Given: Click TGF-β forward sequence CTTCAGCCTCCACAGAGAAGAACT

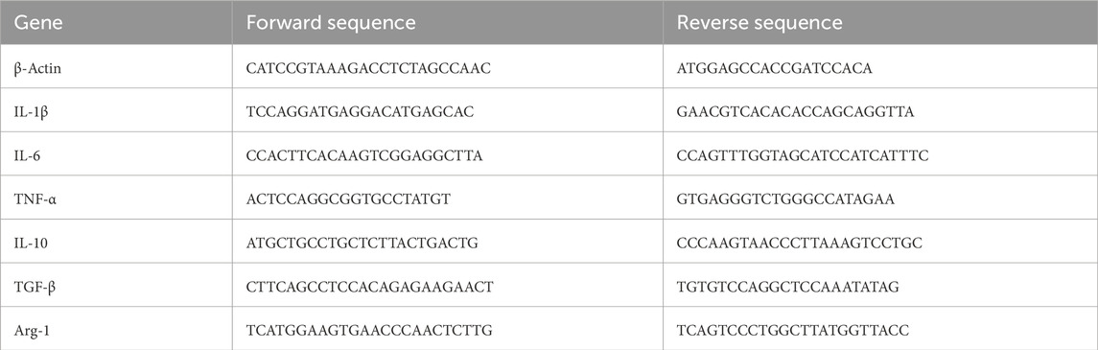Looking at the screenshot, I should click(370, 287).
